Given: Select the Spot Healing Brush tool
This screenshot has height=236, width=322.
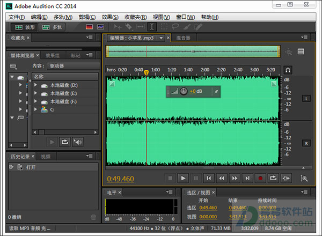Looking at the screenshot, I should point(198,27).
